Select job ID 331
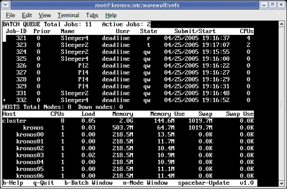Image resolution: width=287 pixels, height=189 pixels. [x=21, y=93]
